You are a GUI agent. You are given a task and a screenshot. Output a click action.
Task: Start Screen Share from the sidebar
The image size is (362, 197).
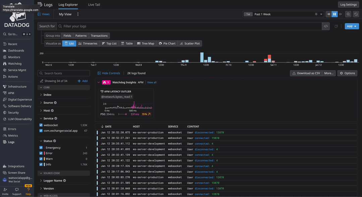pos(14,173)
